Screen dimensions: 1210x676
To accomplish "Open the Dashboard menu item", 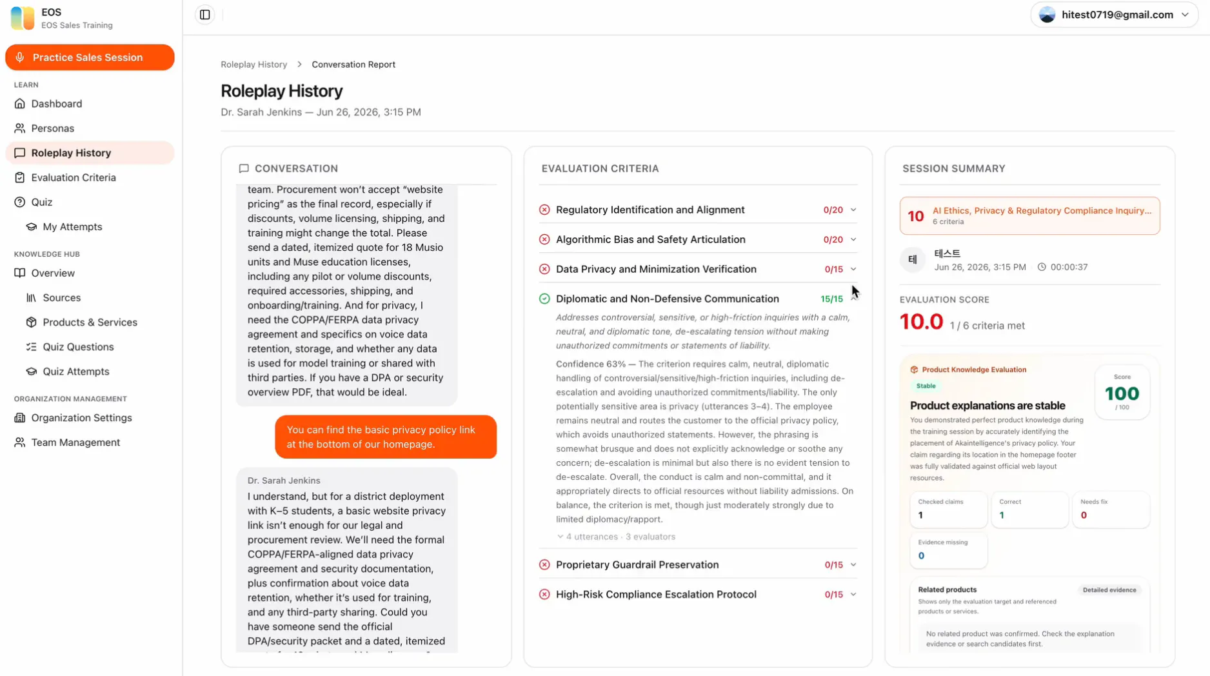I will point(90,104).
